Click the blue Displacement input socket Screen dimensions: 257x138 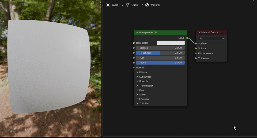(196, 53)
